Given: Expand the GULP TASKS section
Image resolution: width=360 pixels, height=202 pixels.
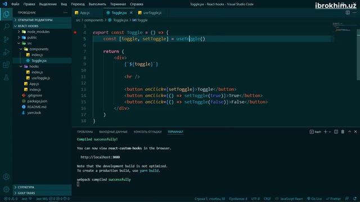Looking at the screenshot, I should click(42, 193).
